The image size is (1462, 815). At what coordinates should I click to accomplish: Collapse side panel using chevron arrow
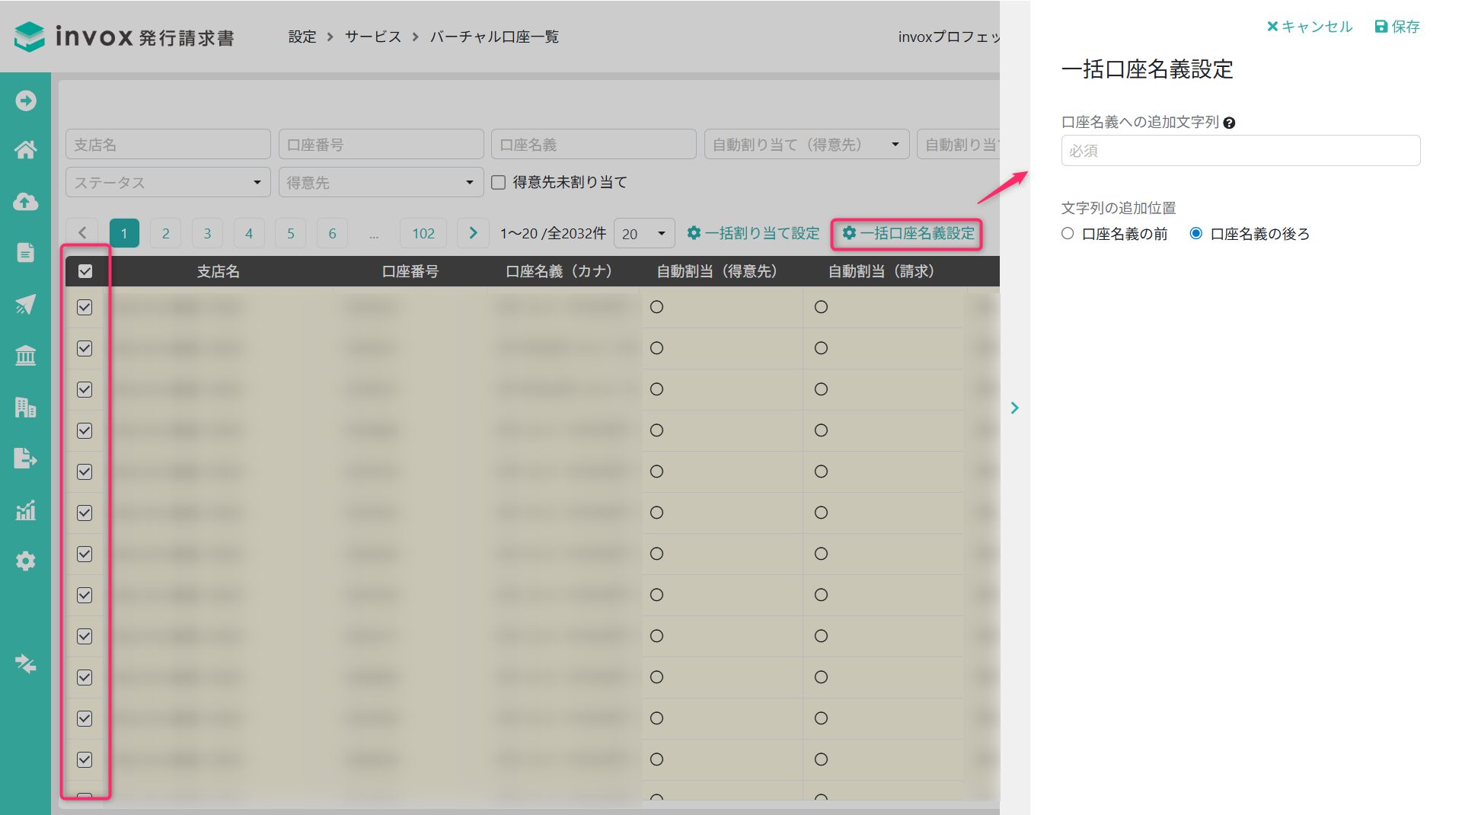pos(1014,408)
